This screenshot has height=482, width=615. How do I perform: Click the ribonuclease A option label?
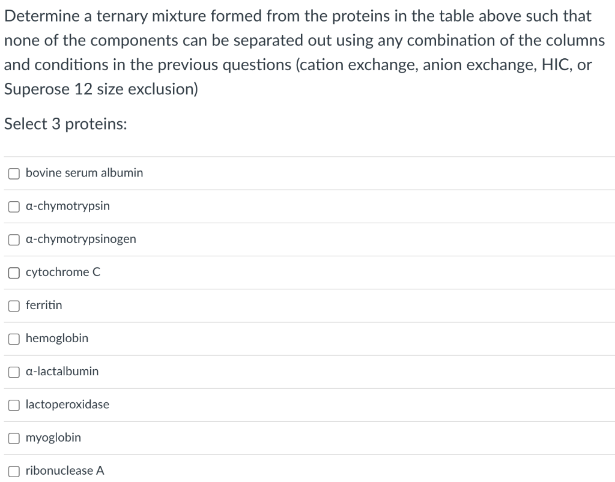tap(65, 471)
